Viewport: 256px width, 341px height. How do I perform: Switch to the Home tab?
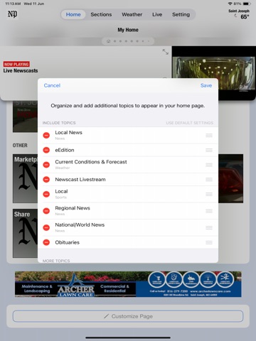point(73,14)
